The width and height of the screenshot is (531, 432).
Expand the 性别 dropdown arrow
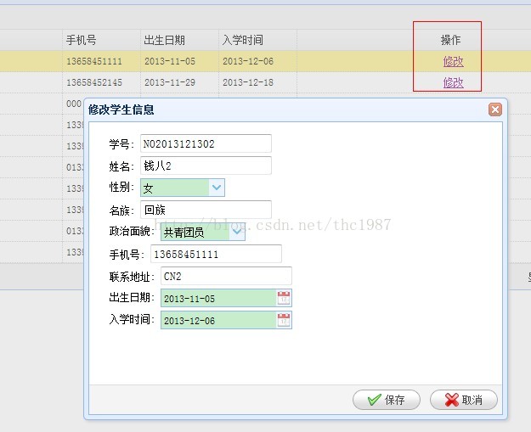click(216, 188)
